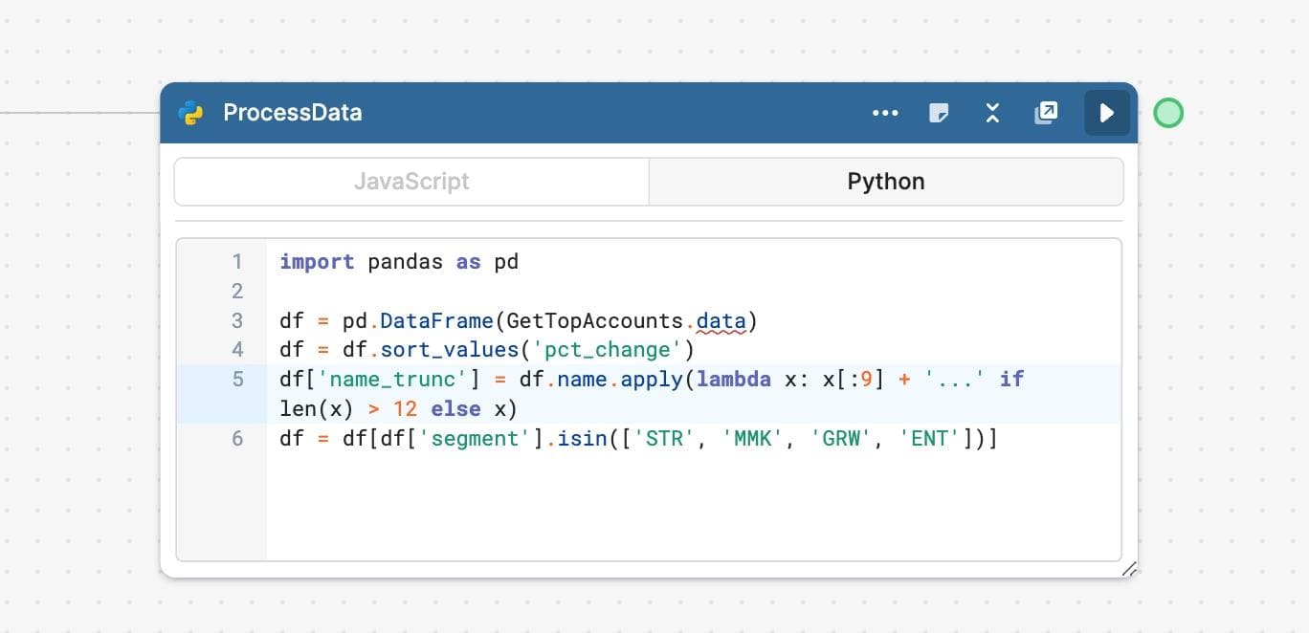Click the Python logo icon
The image size is (1309, 633).
(x=190, y=113)
